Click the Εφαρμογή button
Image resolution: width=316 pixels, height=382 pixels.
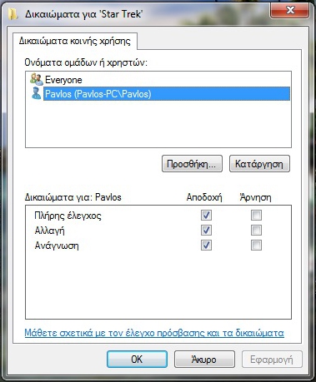pyautogui.click(x=272, y=360)
